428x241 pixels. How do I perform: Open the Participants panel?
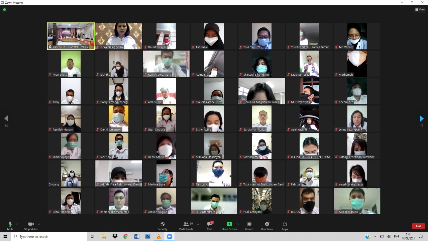coord(186,226)
